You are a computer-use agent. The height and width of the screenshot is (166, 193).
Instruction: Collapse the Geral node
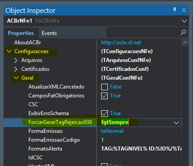pos(16,78)
